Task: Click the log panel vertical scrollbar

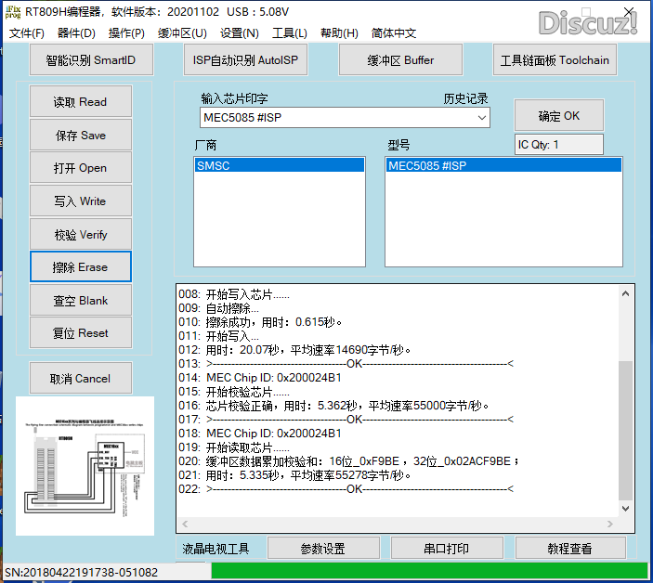Action: pos(626,418)
